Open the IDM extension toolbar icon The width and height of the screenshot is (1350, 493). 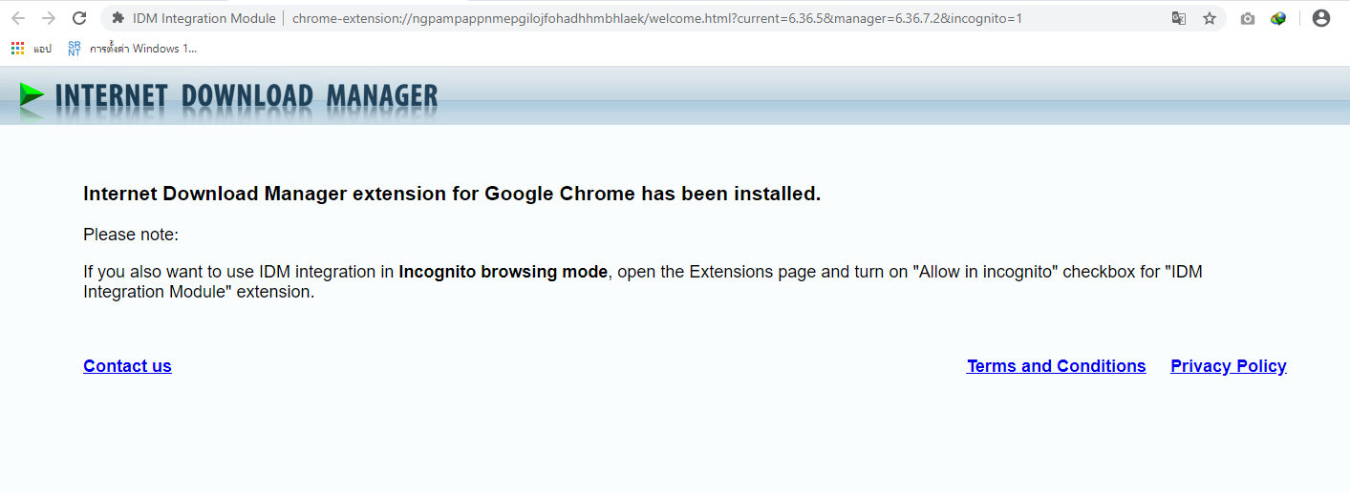click(x=1278, y=18)
